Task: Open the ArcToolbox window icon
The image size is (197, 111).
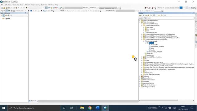Action: point(56,8)
